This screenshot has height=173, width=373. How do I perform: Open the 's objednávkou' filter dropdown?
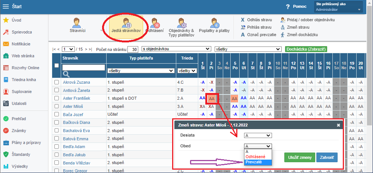(176, 49)
